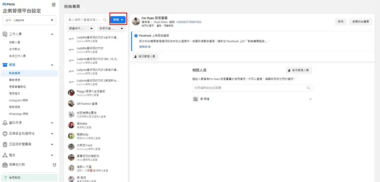
Task: Open 系統工作人員 in the sidebar
Action: tap(17, 56)
